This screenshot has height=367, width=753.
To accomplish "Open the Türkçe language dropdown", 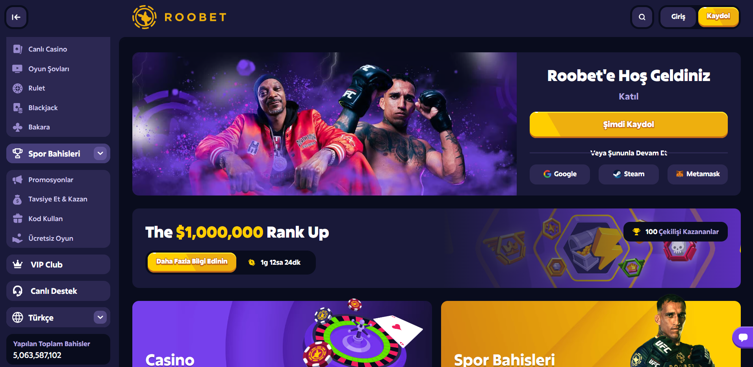I will pos(58,317).
